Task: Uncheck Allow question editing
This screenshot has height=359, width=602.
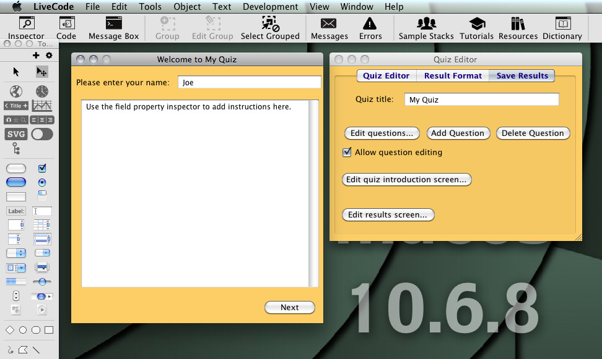Action: [x=347, y=152]
